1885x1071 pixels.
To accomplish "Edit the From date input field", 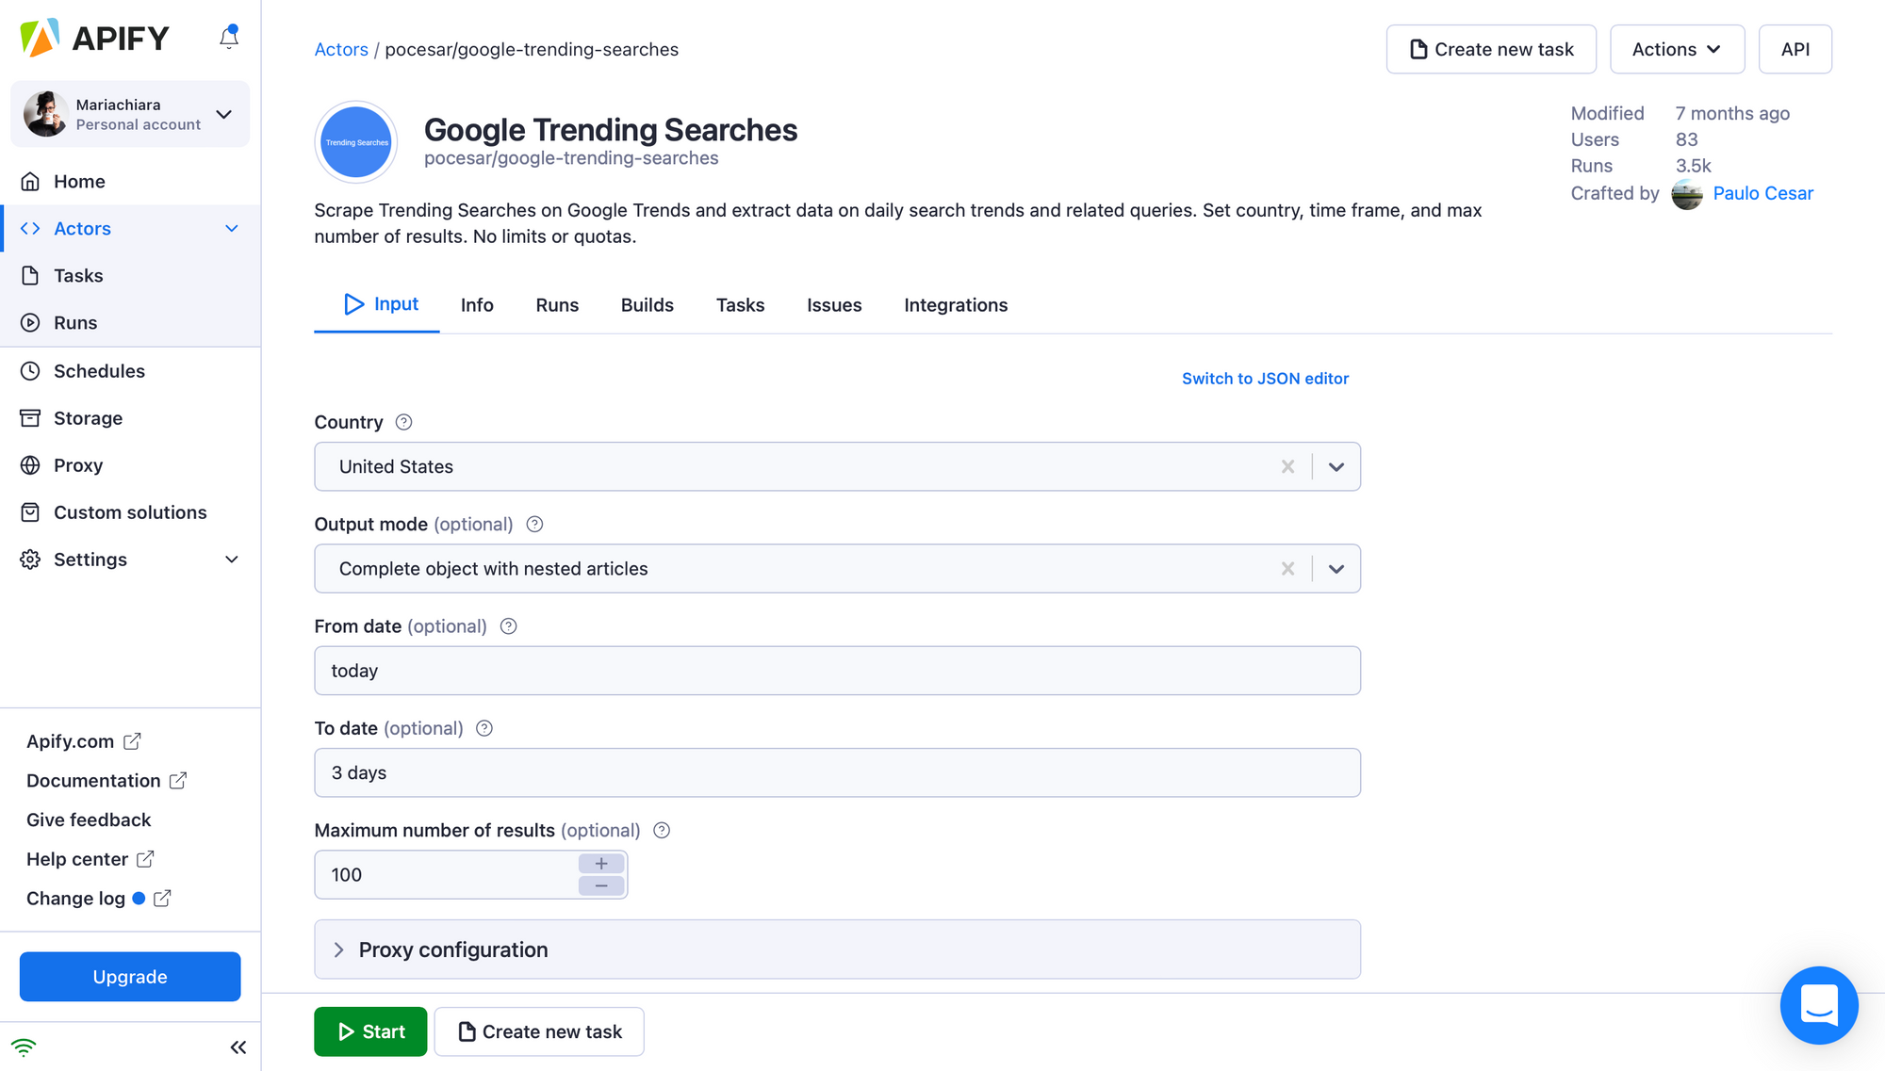I will tap(838, 670).
